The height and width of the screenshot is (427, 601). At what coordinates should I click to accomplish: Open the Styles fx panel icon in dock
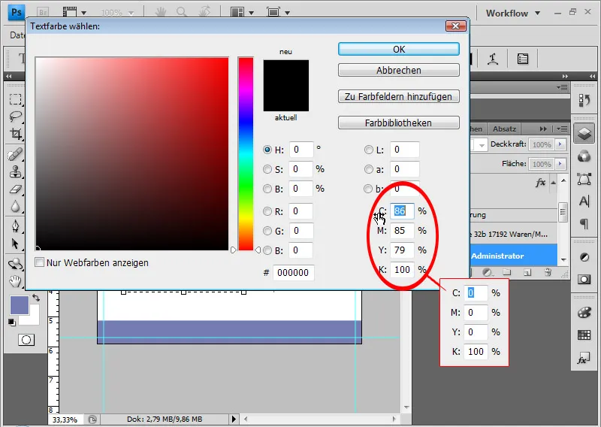584,358
